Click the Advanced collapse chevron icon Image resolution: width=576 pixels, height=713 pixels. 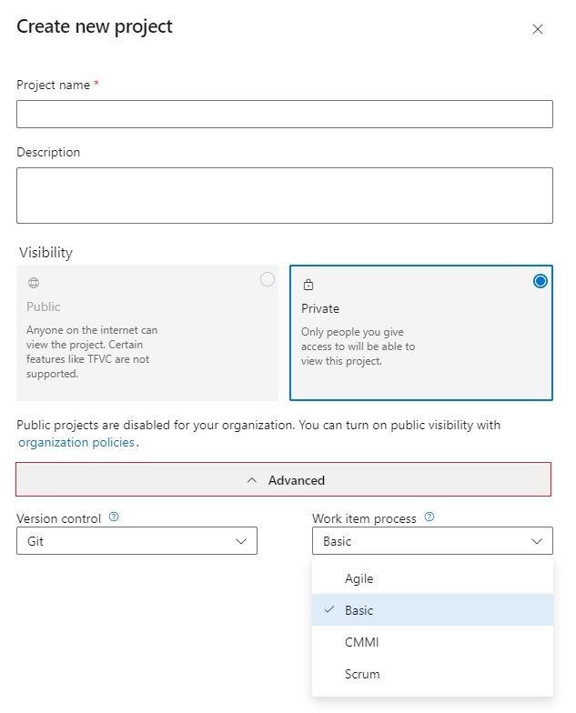point(252,480)
